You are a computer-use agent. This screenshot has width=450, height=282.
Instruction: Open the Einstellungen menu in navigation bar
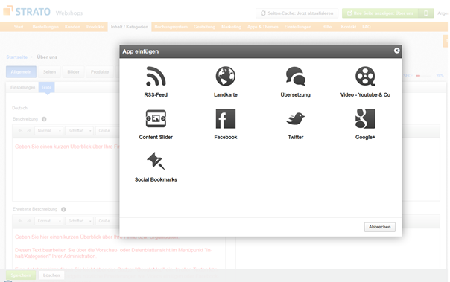coord(298,27)
